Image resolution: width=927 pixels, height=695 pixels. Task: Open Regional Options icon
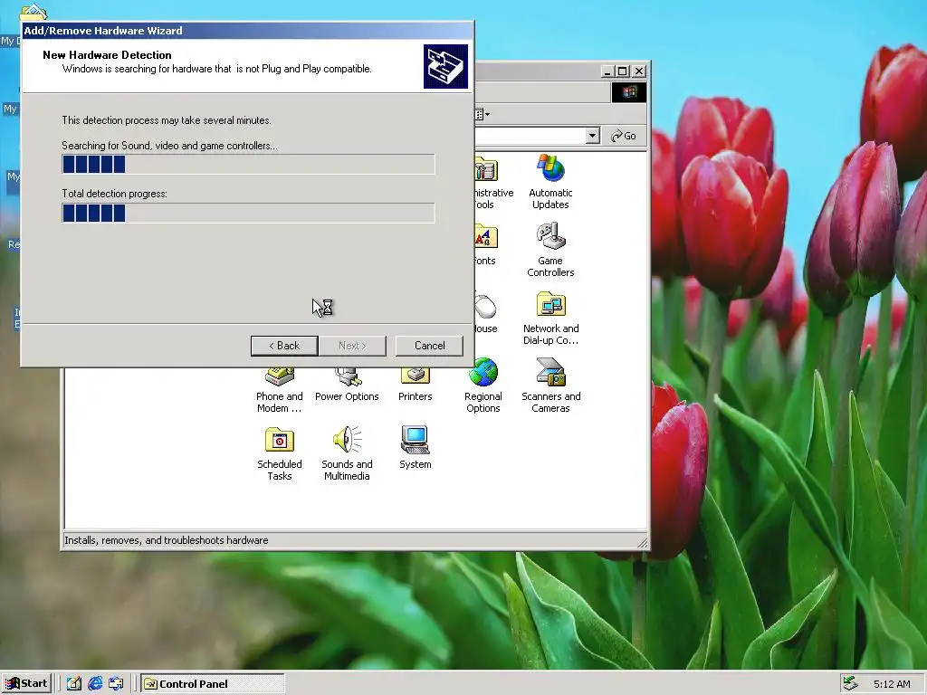pos(483,386)
